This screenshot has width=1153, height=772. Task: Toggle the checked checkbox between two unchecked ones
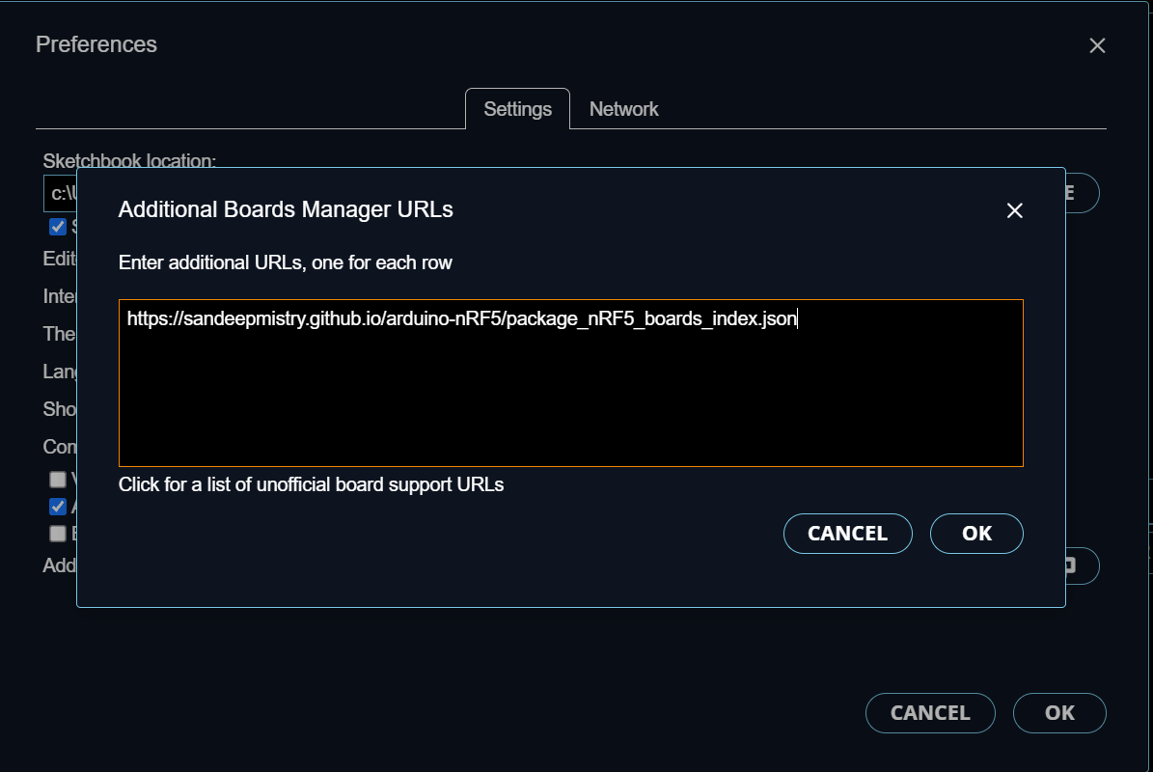[57, 507]
